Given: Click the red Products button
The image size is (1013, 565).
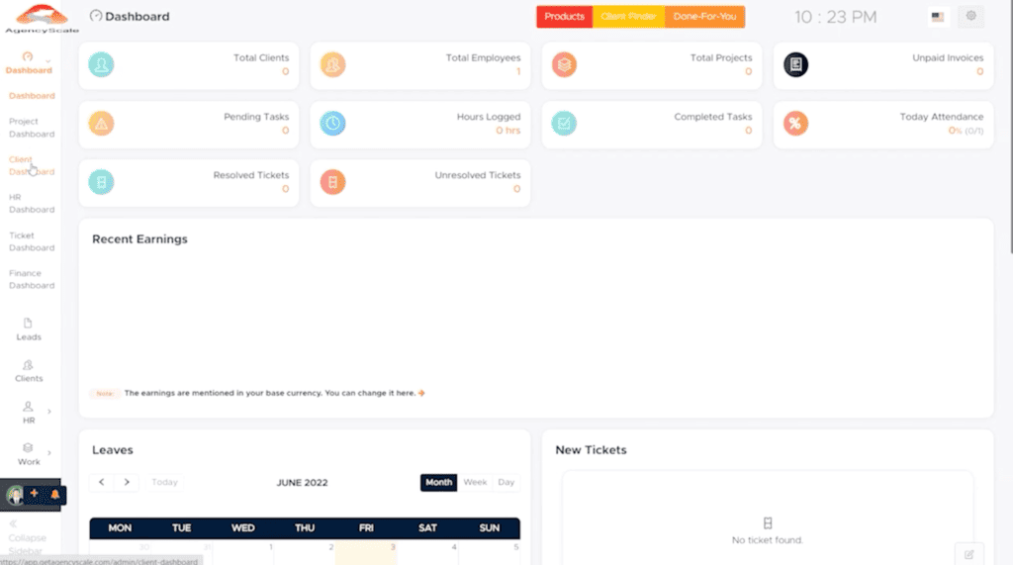Looking at the screenshot, I should pyautogui.click(x=564, y=17).
